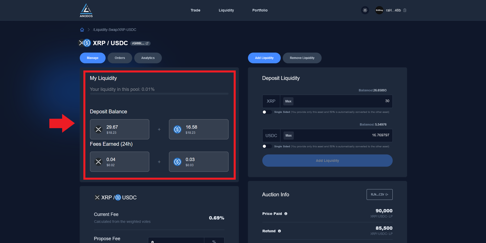The height and width of the screenshot is (243, 486).
Task: Select the Remove Liquidity tab
Action: [x=302, y=58]
